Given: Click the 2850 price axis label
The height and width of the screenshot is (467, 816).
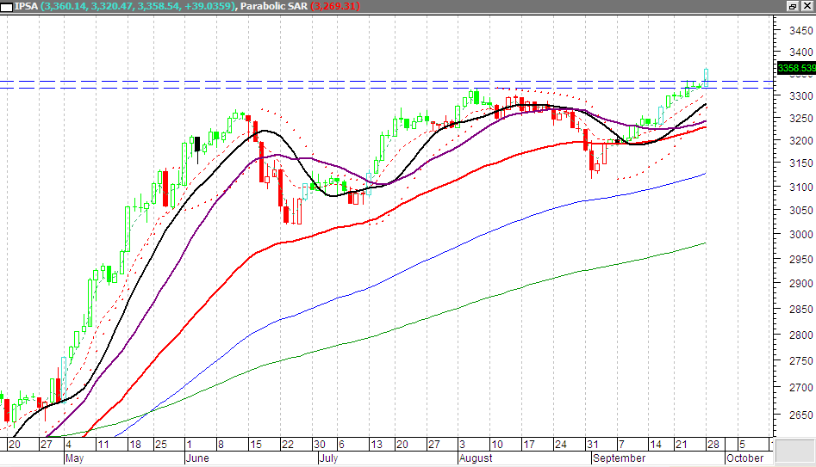Looking at the screenshot, I should point(800,309).
